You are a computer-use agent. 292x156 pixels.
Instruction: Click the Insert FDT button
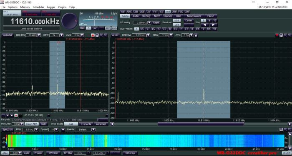(x=31, y=124)
